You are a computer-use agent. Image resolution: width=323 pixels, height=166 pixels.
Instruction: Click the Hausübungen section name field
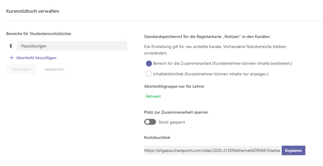72,46
